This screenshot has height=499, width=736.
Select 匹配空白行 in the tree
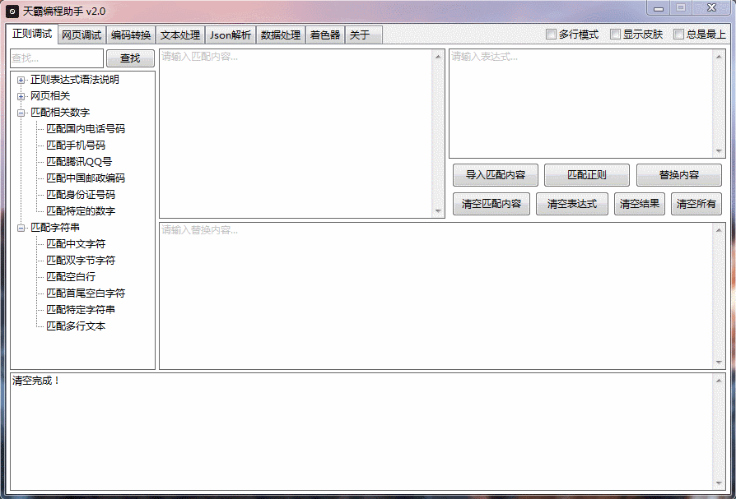[x=71, y=277]
